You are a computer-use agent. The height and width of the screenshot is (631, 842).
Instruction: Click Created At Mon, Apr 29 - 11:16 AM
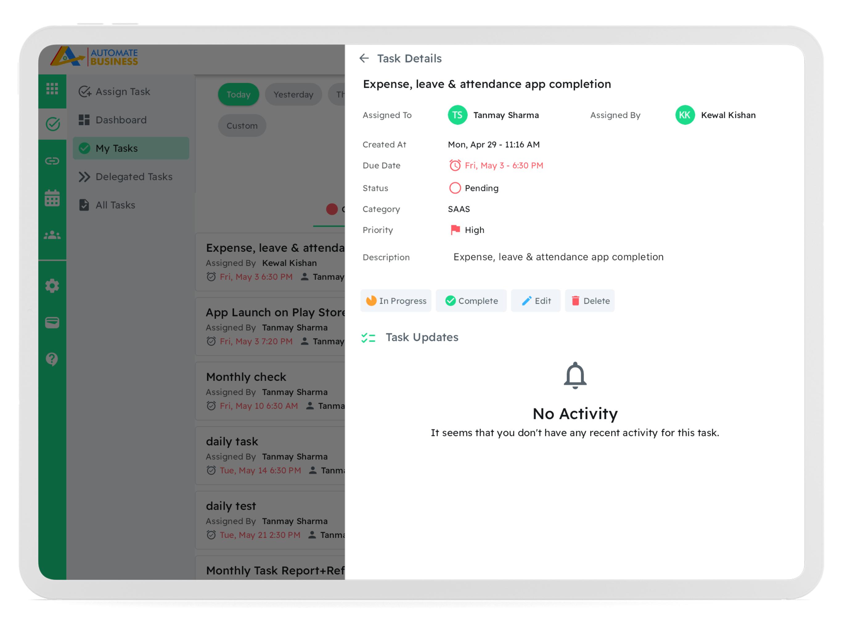coord(494,144)
